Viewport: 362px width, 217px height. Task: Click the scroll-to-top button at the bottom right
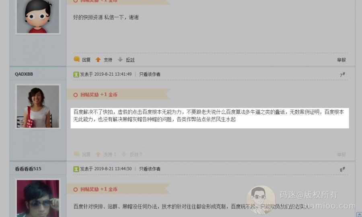tap(359, 214)
